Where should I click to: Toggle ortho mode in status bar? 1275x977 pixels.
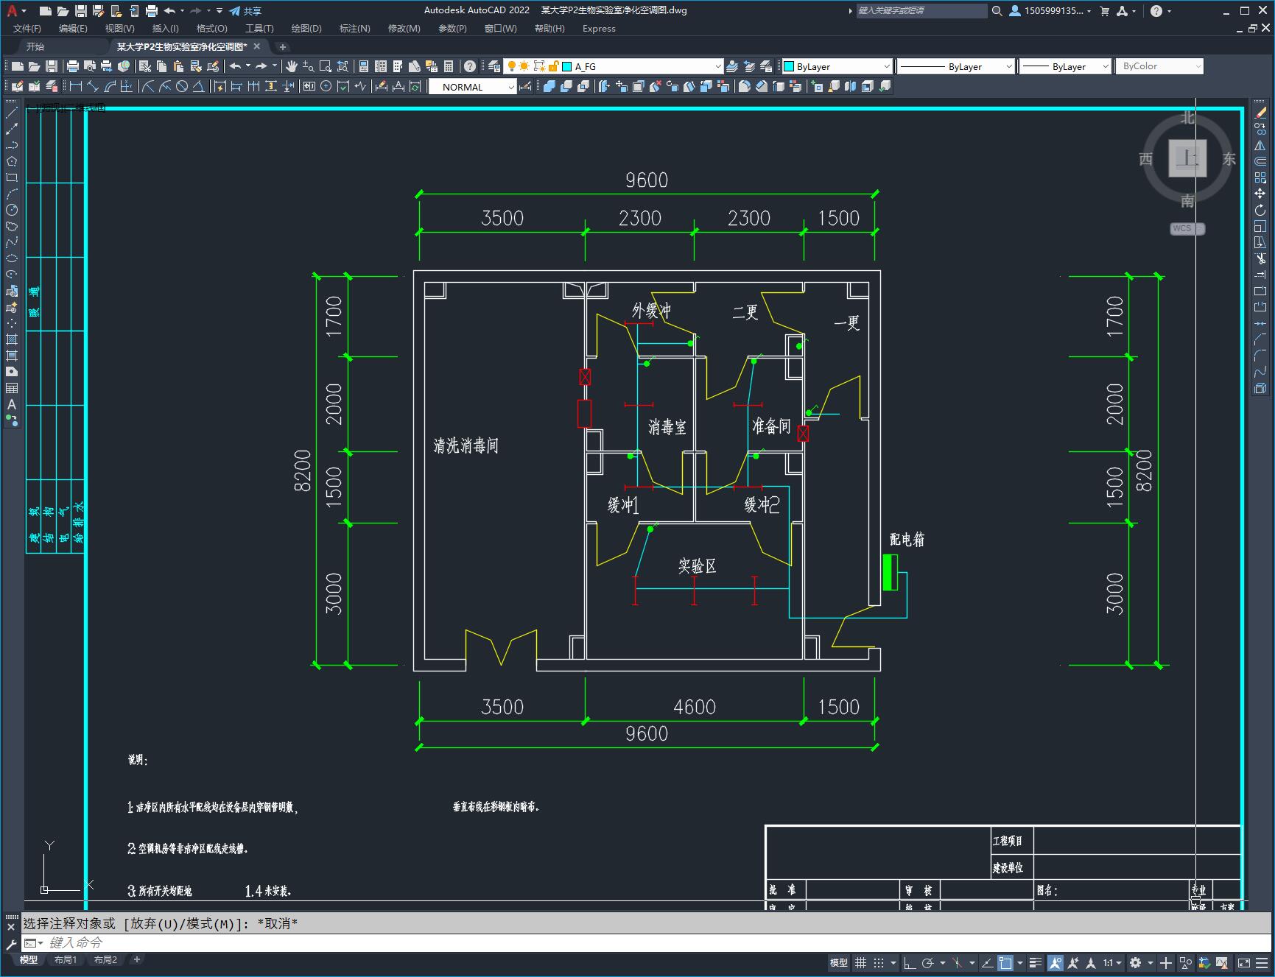[x=910, y=963]
